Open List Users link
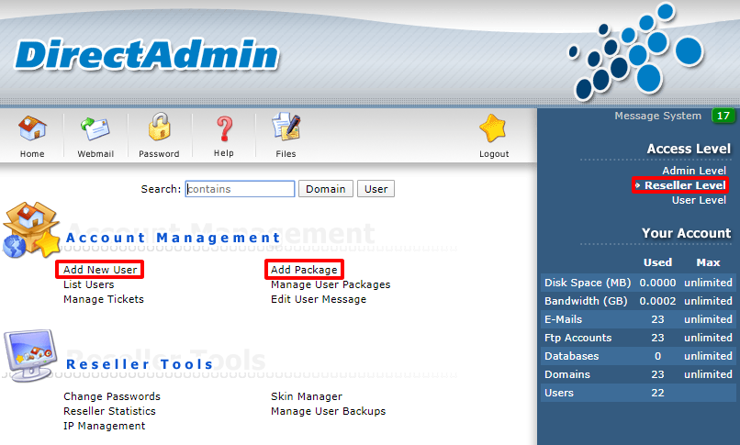The height and width of the screenshot is (445, 740). point(89,284)
